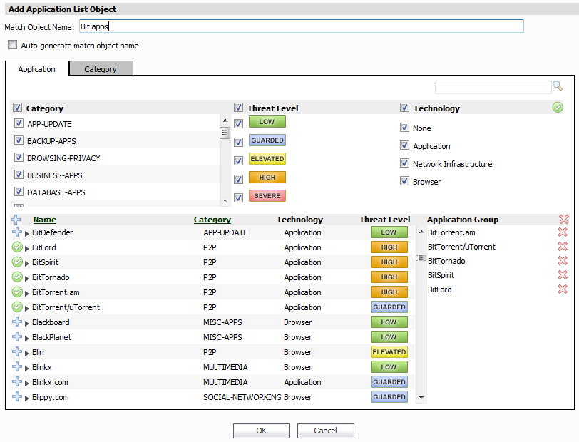Viewport: 579px width, 442px height.
Task: Click application list scroll-up arrow
Action: point(421,232)
